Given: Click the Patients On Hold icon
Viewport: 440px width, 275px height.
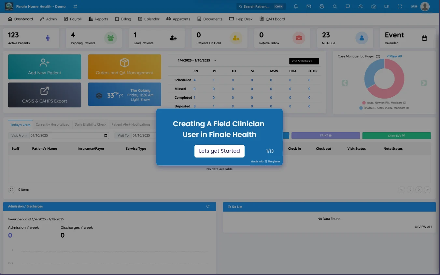Looking at the screenshot, I should click(x=236, y=38).
